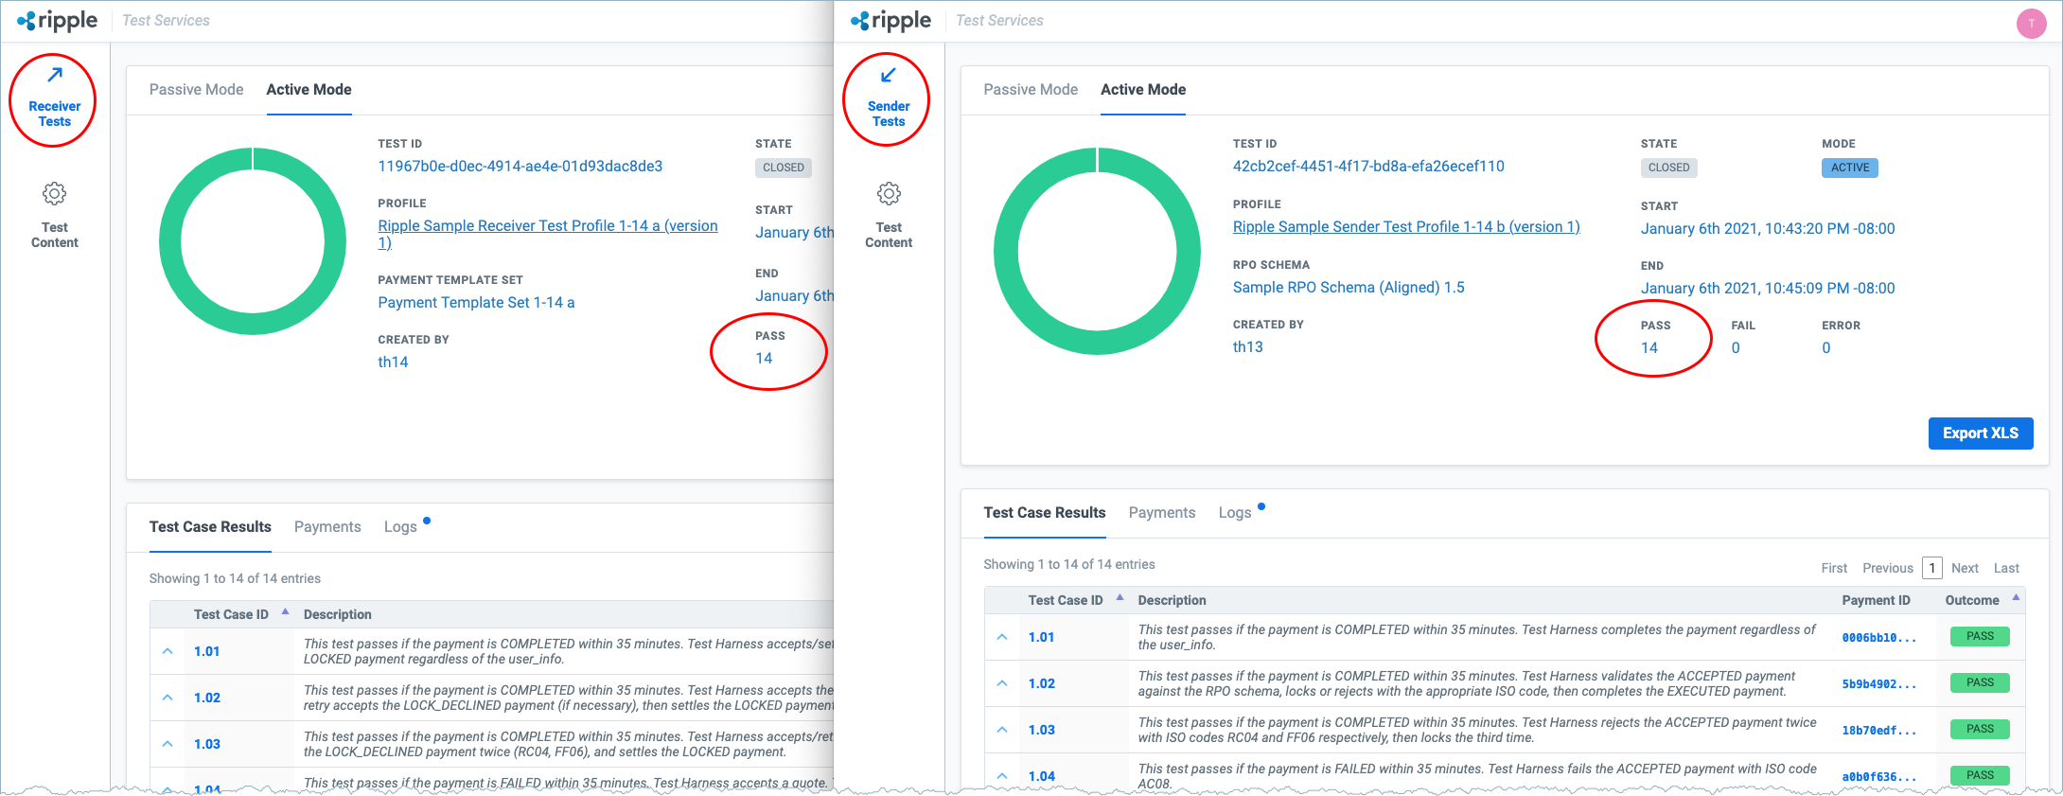Collapse test case 1.04 row in right window
Viewport: 2063px width, 796px height.
(1002, 776)
